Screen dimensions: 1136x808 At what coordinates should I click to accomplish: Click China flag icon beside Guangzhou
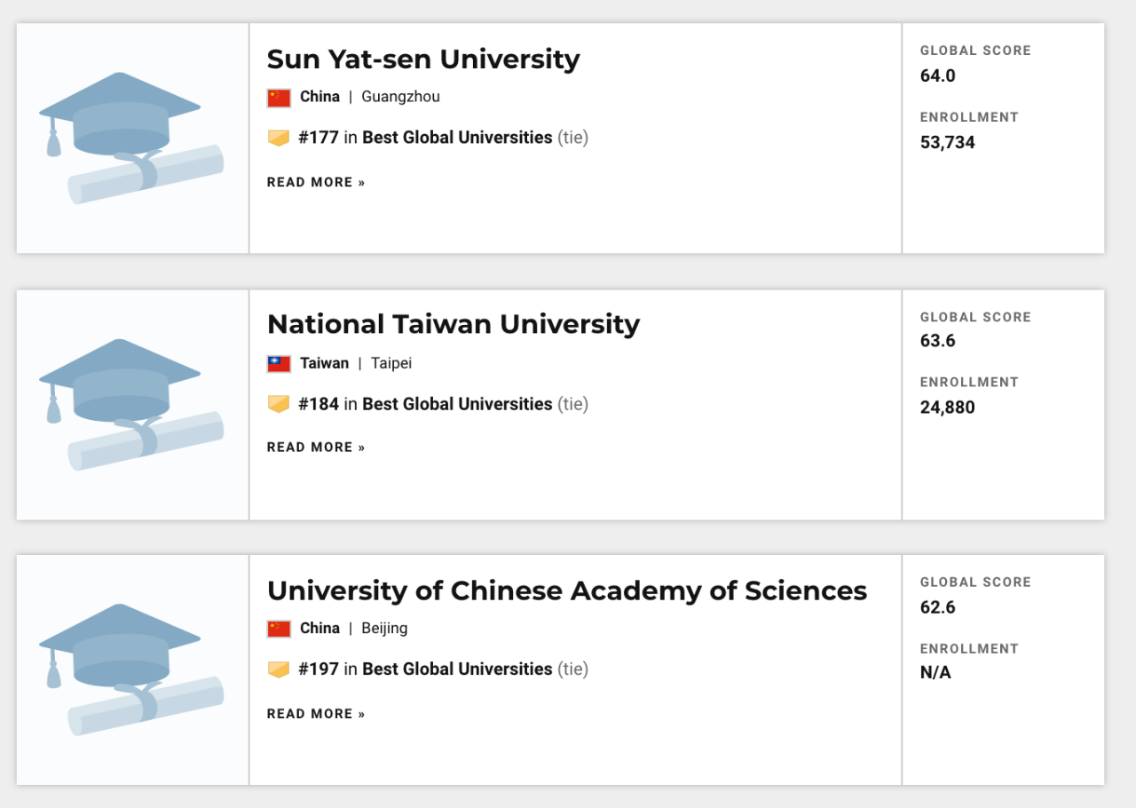click(x=279, y=98)
